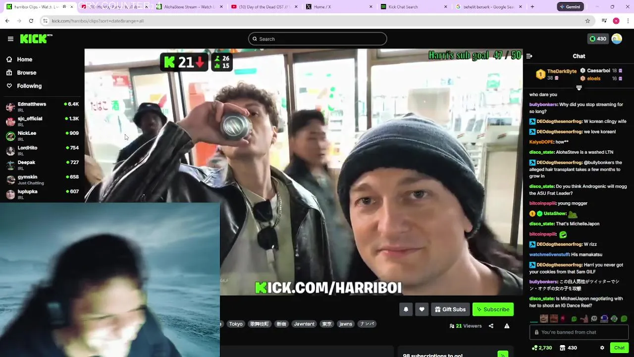Go back in browser history

point(7,21)
